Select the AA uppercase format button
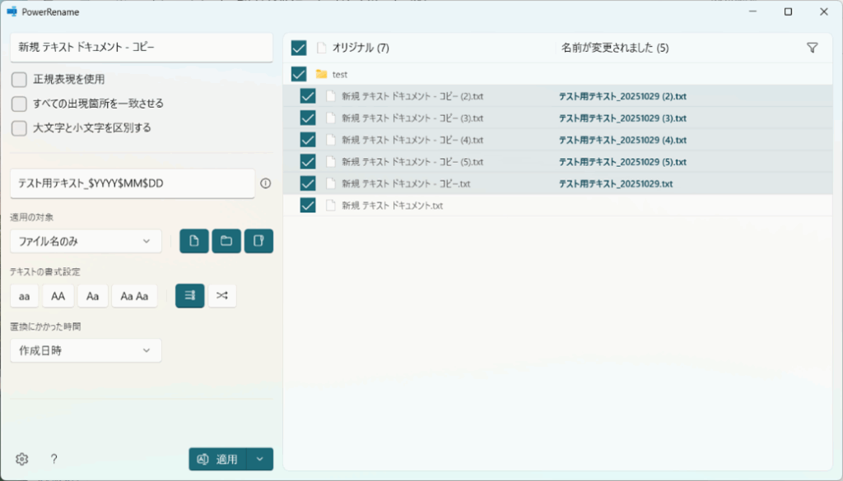The height and width of the screenshot is (481, 843). click(58, 295)
